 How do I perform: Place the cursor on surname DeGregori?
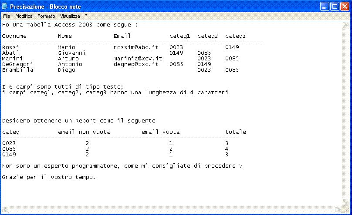coord(17,64)
